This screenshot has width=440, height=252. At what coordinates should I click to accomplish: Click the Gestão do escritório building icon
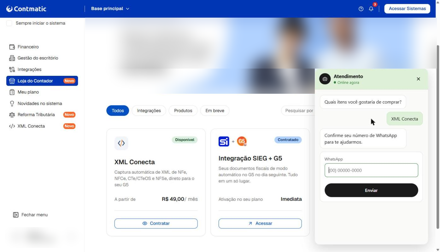click(x=12, y=58)
